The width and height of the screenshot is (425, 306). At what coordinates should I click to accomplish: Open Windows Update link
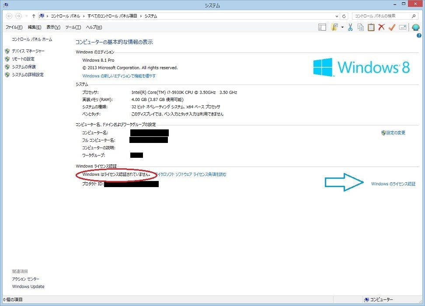coord(28,286)
